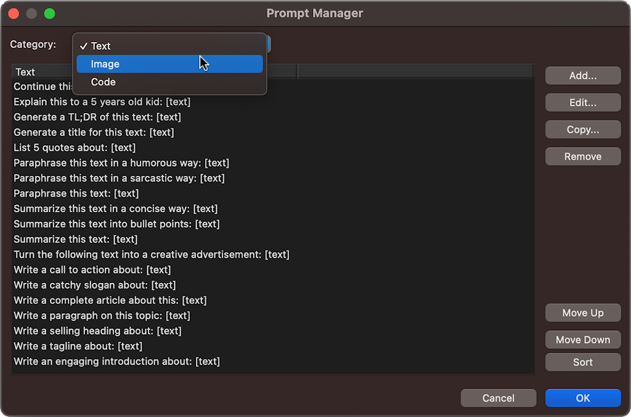631x417 pixels.
Task: Select the 'Write a catchy slogan about' prompt
Action: [x=95, y=285]
